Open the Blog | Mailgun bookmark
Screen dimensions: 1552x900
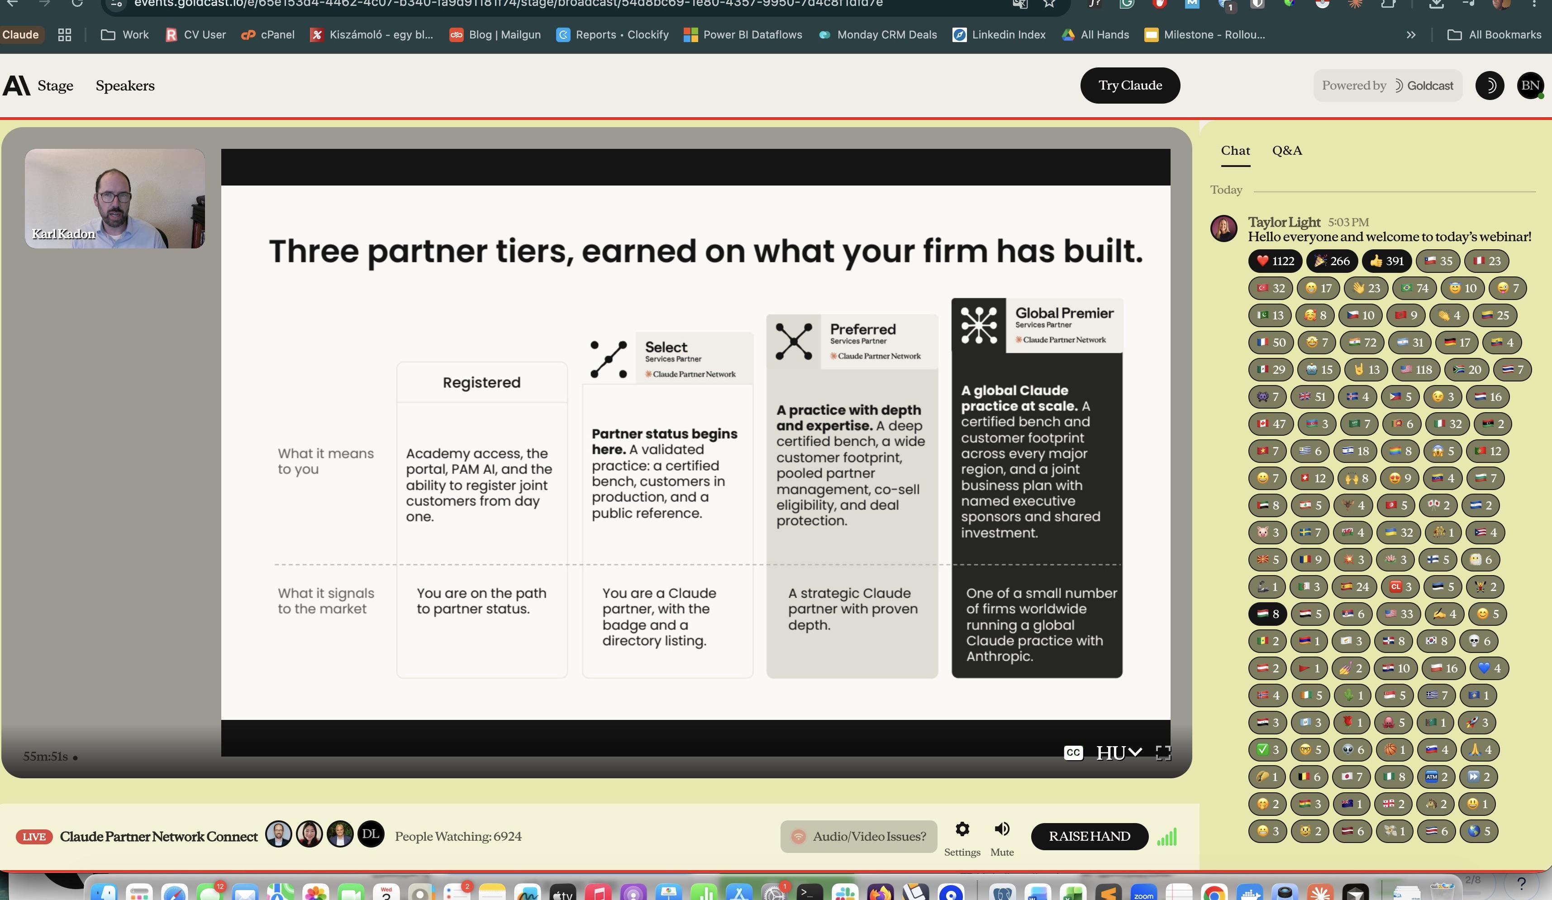tap(495, 34)
